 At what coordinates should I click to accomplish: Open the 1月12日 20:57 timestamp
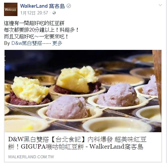coord(34,13)
